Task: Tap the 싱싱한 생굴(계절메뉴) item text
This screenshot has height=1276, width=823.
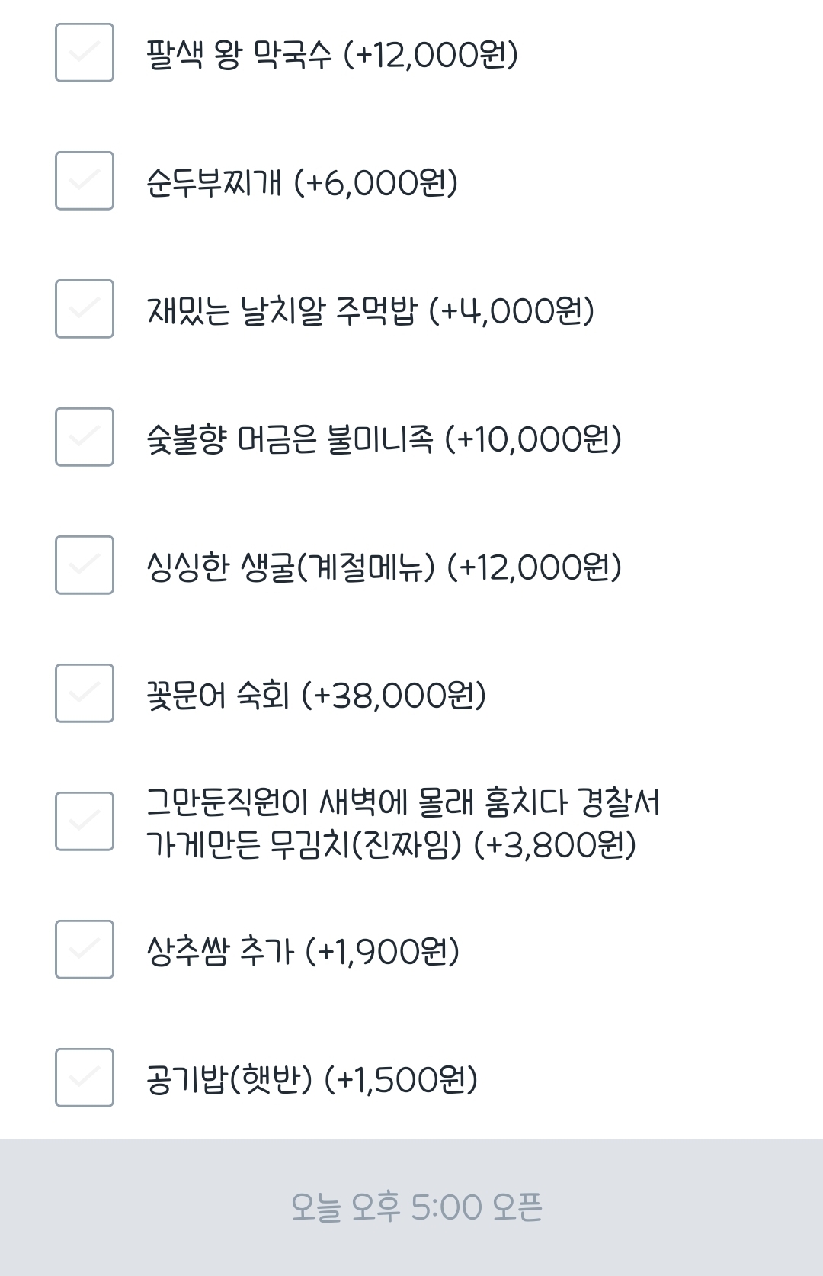Action: tap(290, 567)
